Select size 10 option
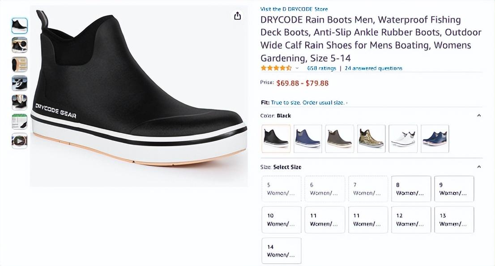Image resolution: width=495 pixels, height=266 pixels. [x=281, y=220]
